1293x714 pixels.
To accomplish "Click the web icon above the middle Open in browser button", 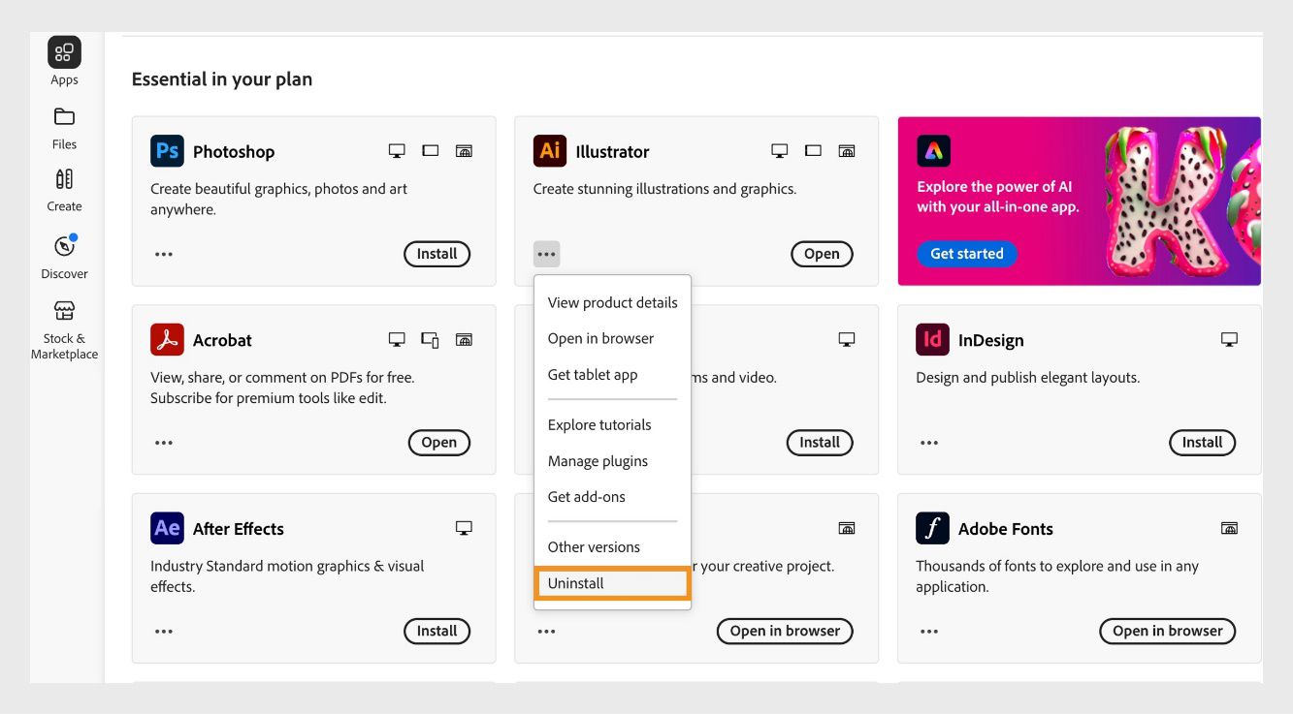I will [x=847, y=528].
